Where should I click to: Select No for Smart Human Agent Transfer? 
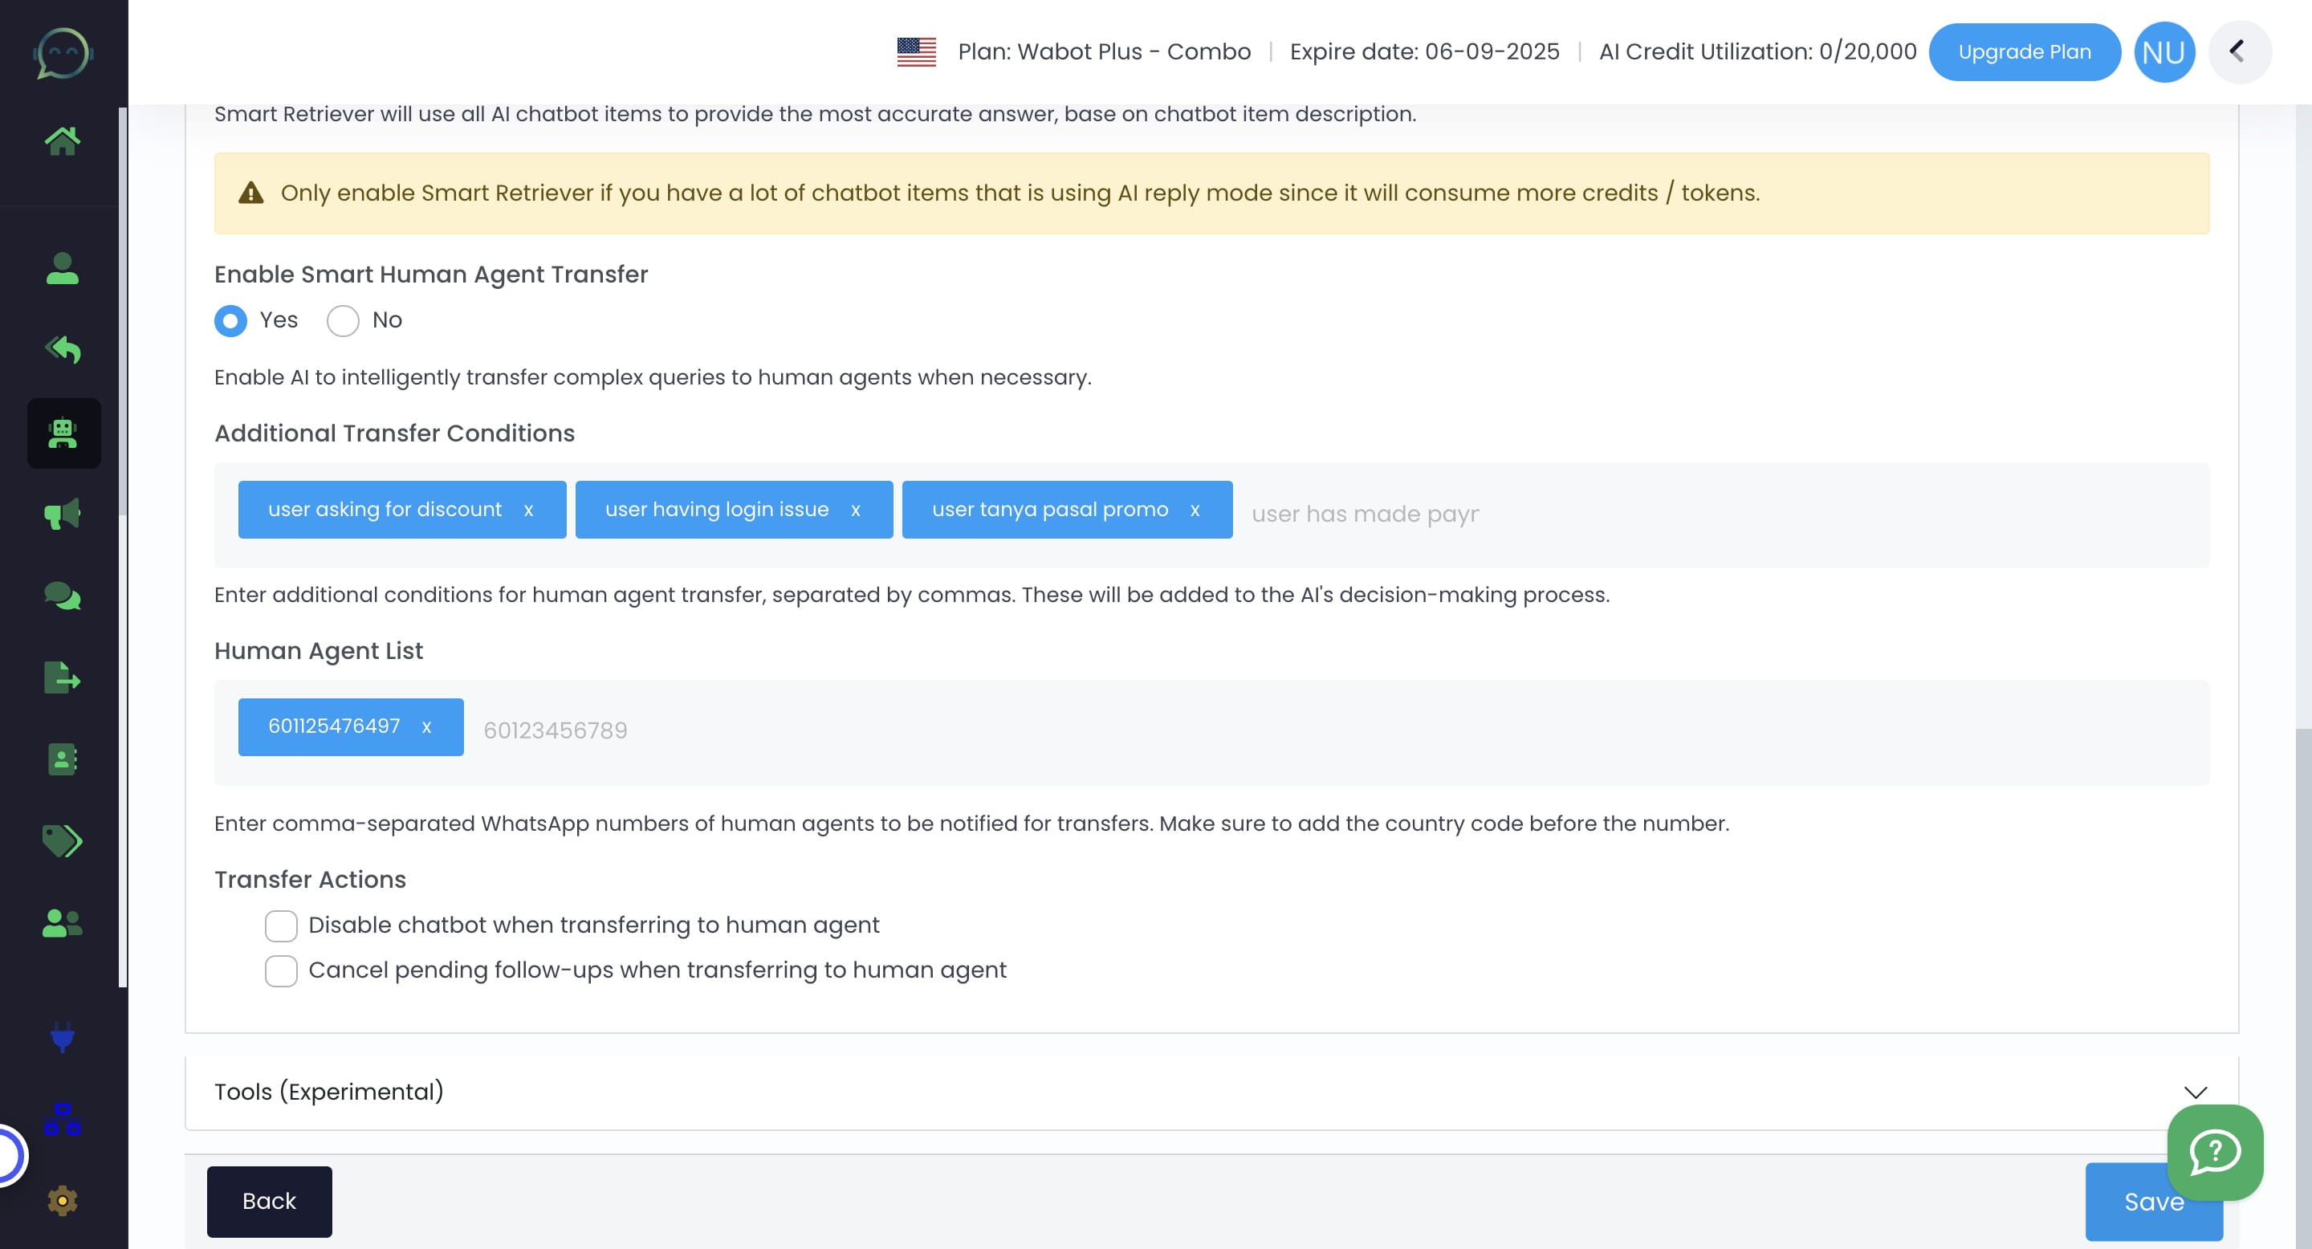coord(343,321)
